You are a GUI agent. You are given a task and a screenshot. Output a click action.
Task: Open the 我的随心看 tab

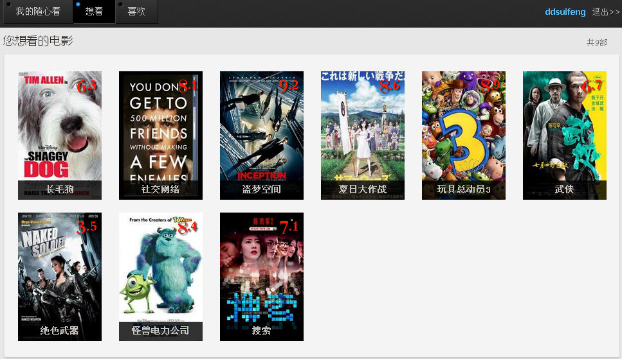click(38, 12)
